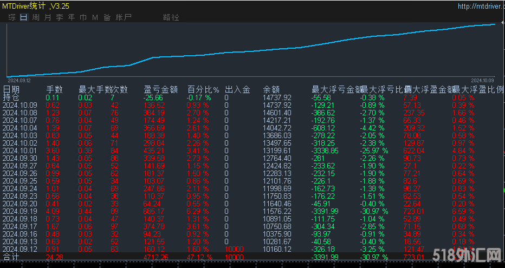
Task: Click the 百分比% column header
Action: pos(203,89)
